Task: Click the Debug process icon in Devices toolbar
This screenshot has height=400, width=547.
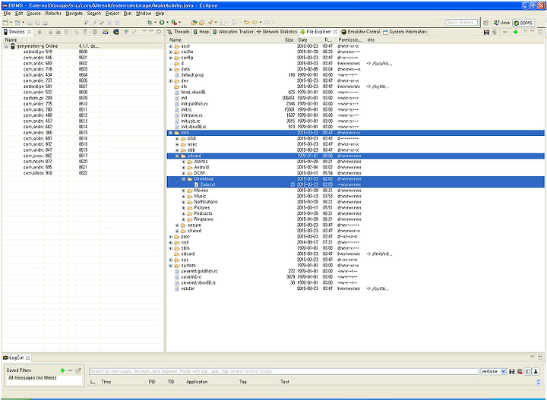Action: [40, 32]
